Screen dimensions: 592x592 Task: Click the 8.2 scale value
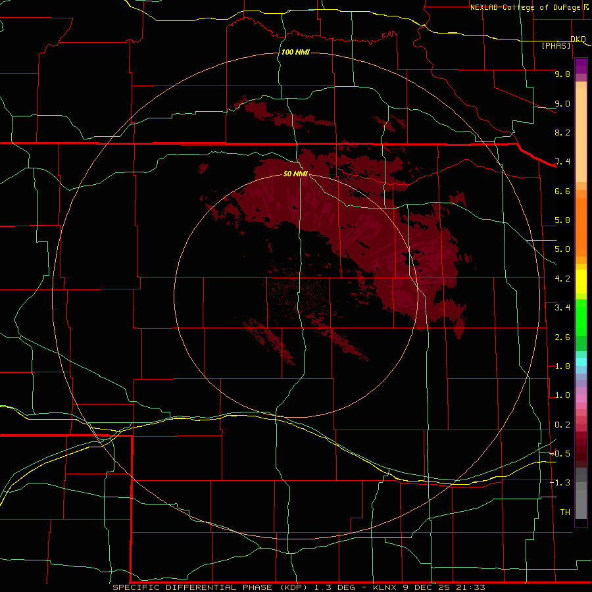[x=562, y=132]
